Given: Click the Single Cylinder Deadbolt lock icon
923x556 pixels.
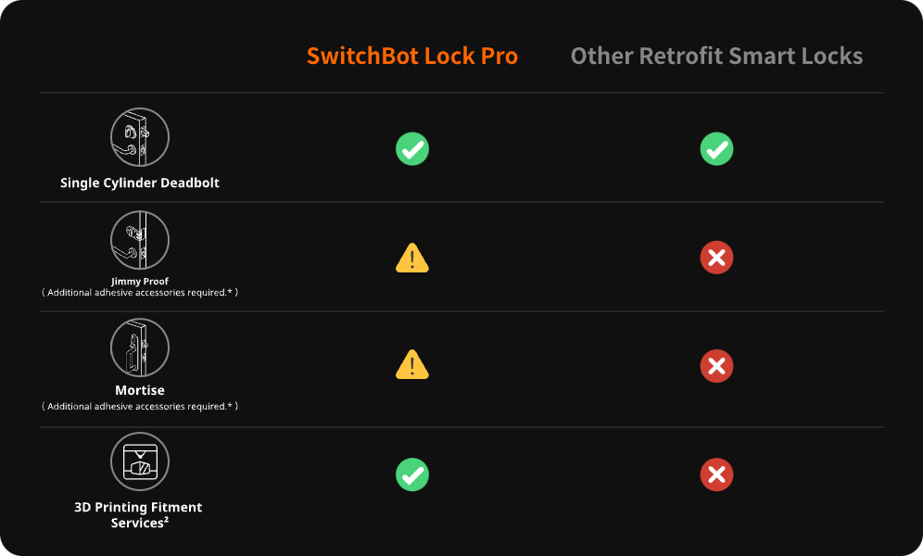Looking at the screenshot, I should 140,137.
